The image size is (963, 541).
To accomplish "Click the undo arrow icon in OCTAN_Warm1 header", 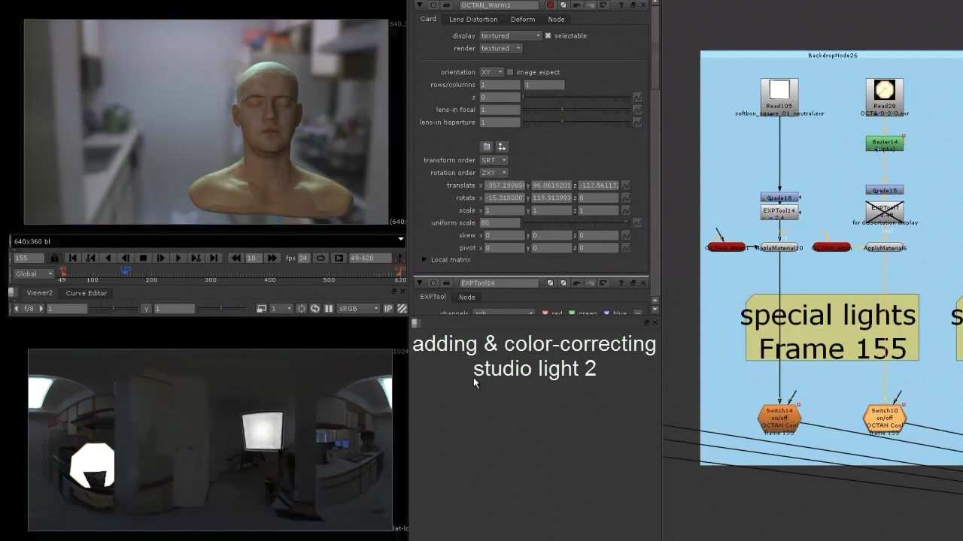I will pyautogui.click(x=578, y=5).
